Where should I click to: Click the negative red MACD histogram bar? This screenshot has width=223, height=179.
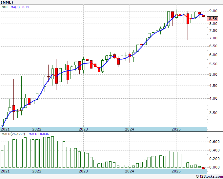click(203, 168)
